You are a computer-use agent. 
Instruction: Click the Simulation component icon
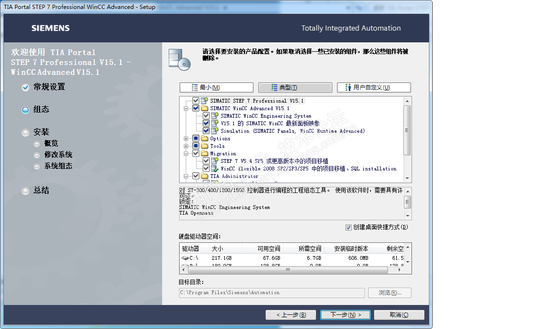click(x=215, y=131)
